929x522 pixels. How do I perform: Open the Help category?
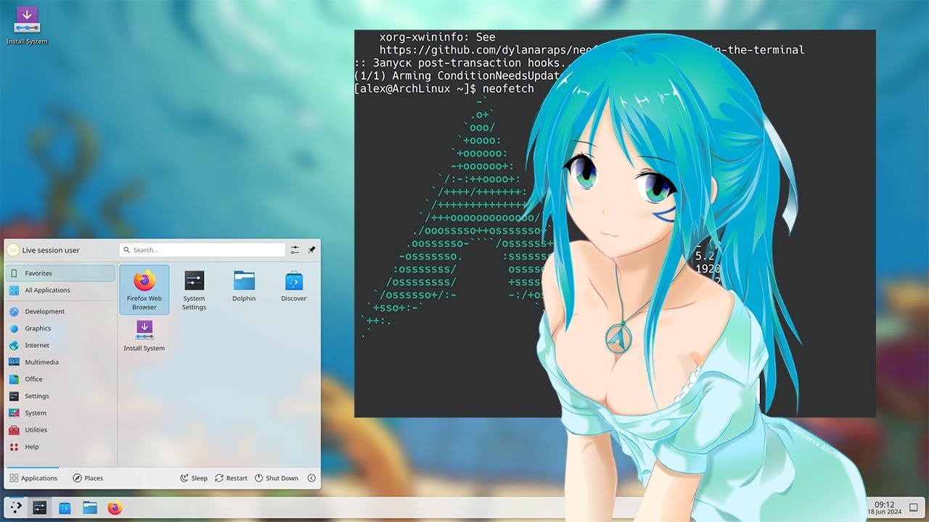tap(60, 447)
